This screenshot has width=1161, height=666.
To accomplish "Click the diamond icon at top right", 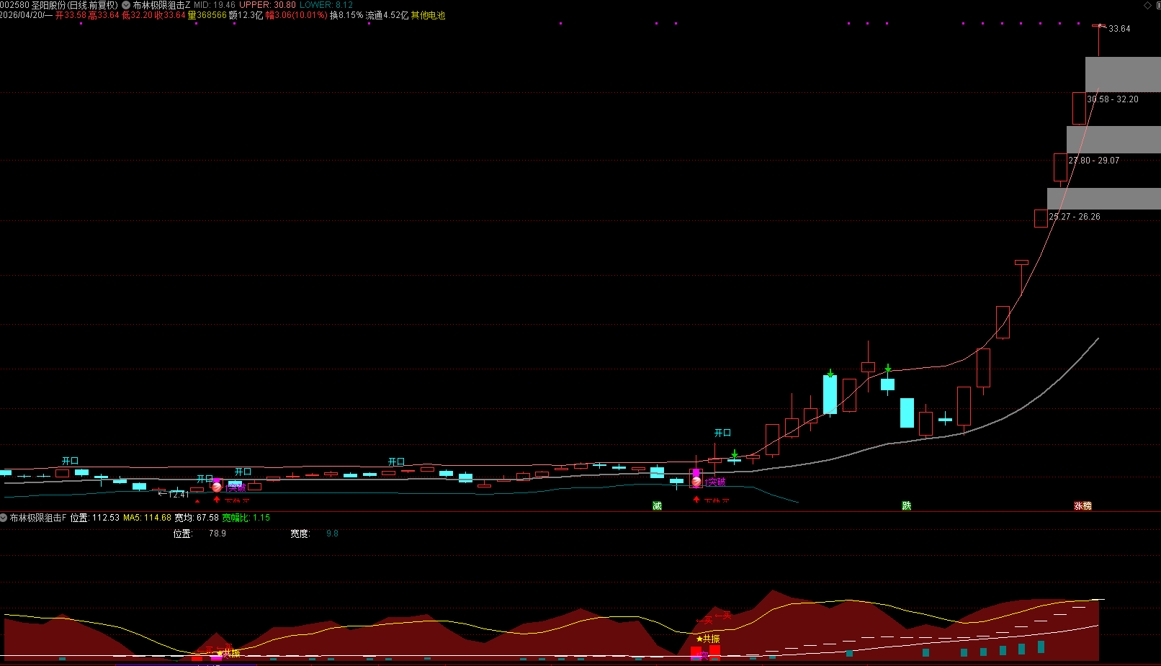I will coord(1147,5).
